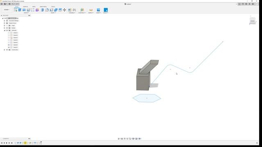Hide the Bodies folder
This screenshot has width=262, height=147.
[7, 28]
